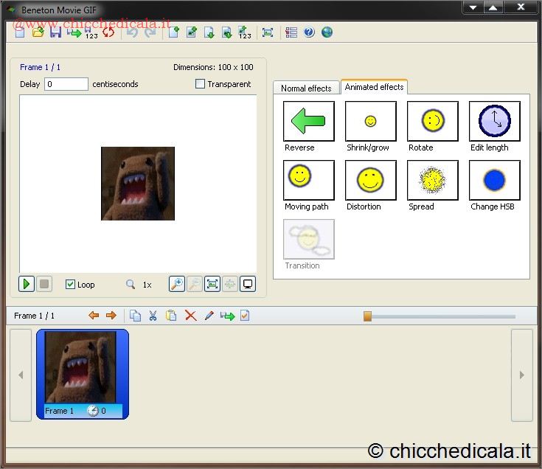Image resolution: width=542 pixels, height=469 pixels.
Task: Apply the Shrink/grow effect
Action: [x=370, y=121]
